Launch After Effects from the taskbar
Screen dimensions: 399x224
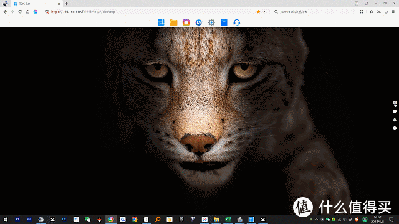(x=29, y=219)
